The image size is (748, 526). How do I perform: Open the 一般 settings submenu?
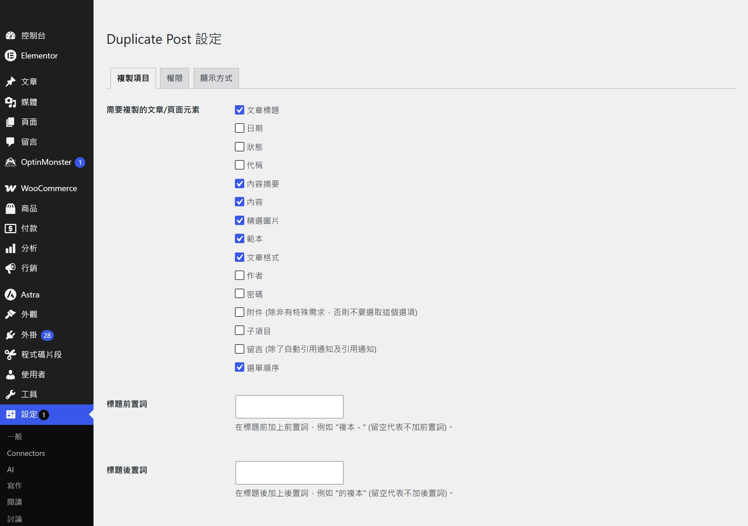(15, 437)
